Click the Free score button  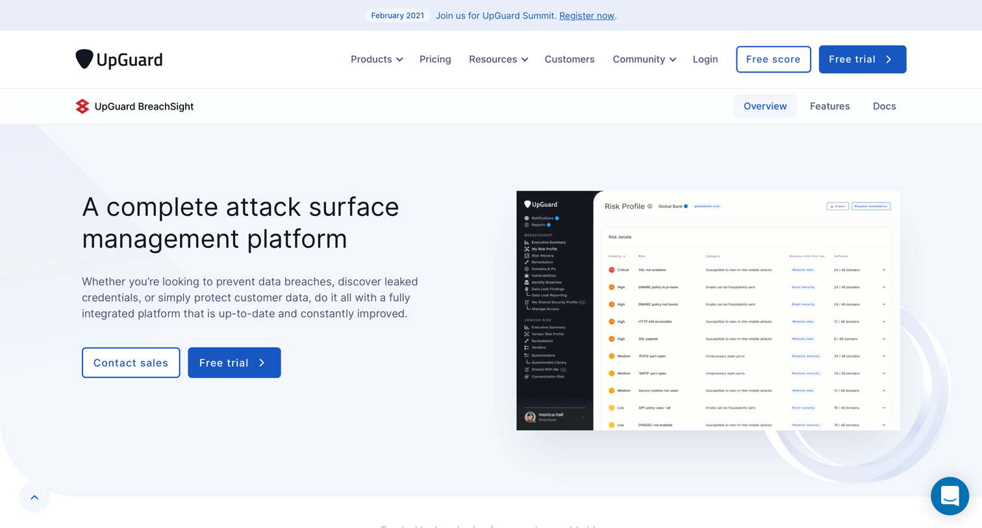(774, 59)
